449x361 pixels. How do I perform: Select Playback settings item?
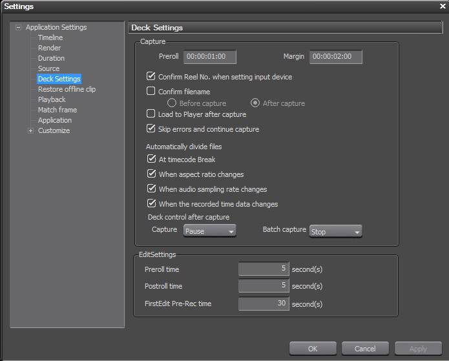tap(52, 99)
